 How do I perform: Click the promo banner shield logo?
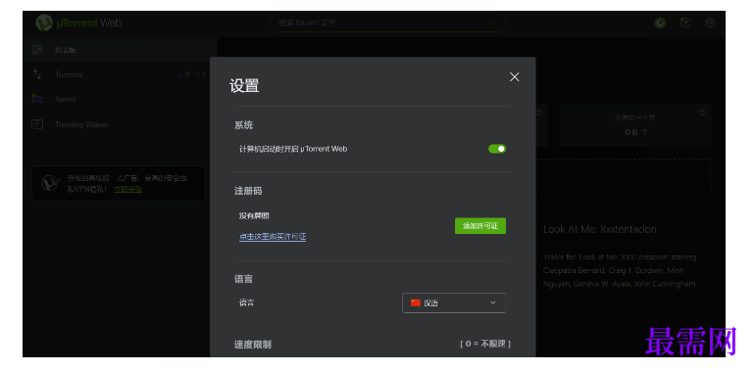51,183
